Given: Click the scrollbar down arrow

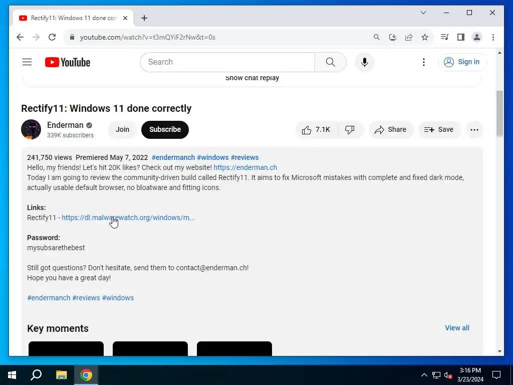Looking at the screenshot, I should click(x=499, y=351).
